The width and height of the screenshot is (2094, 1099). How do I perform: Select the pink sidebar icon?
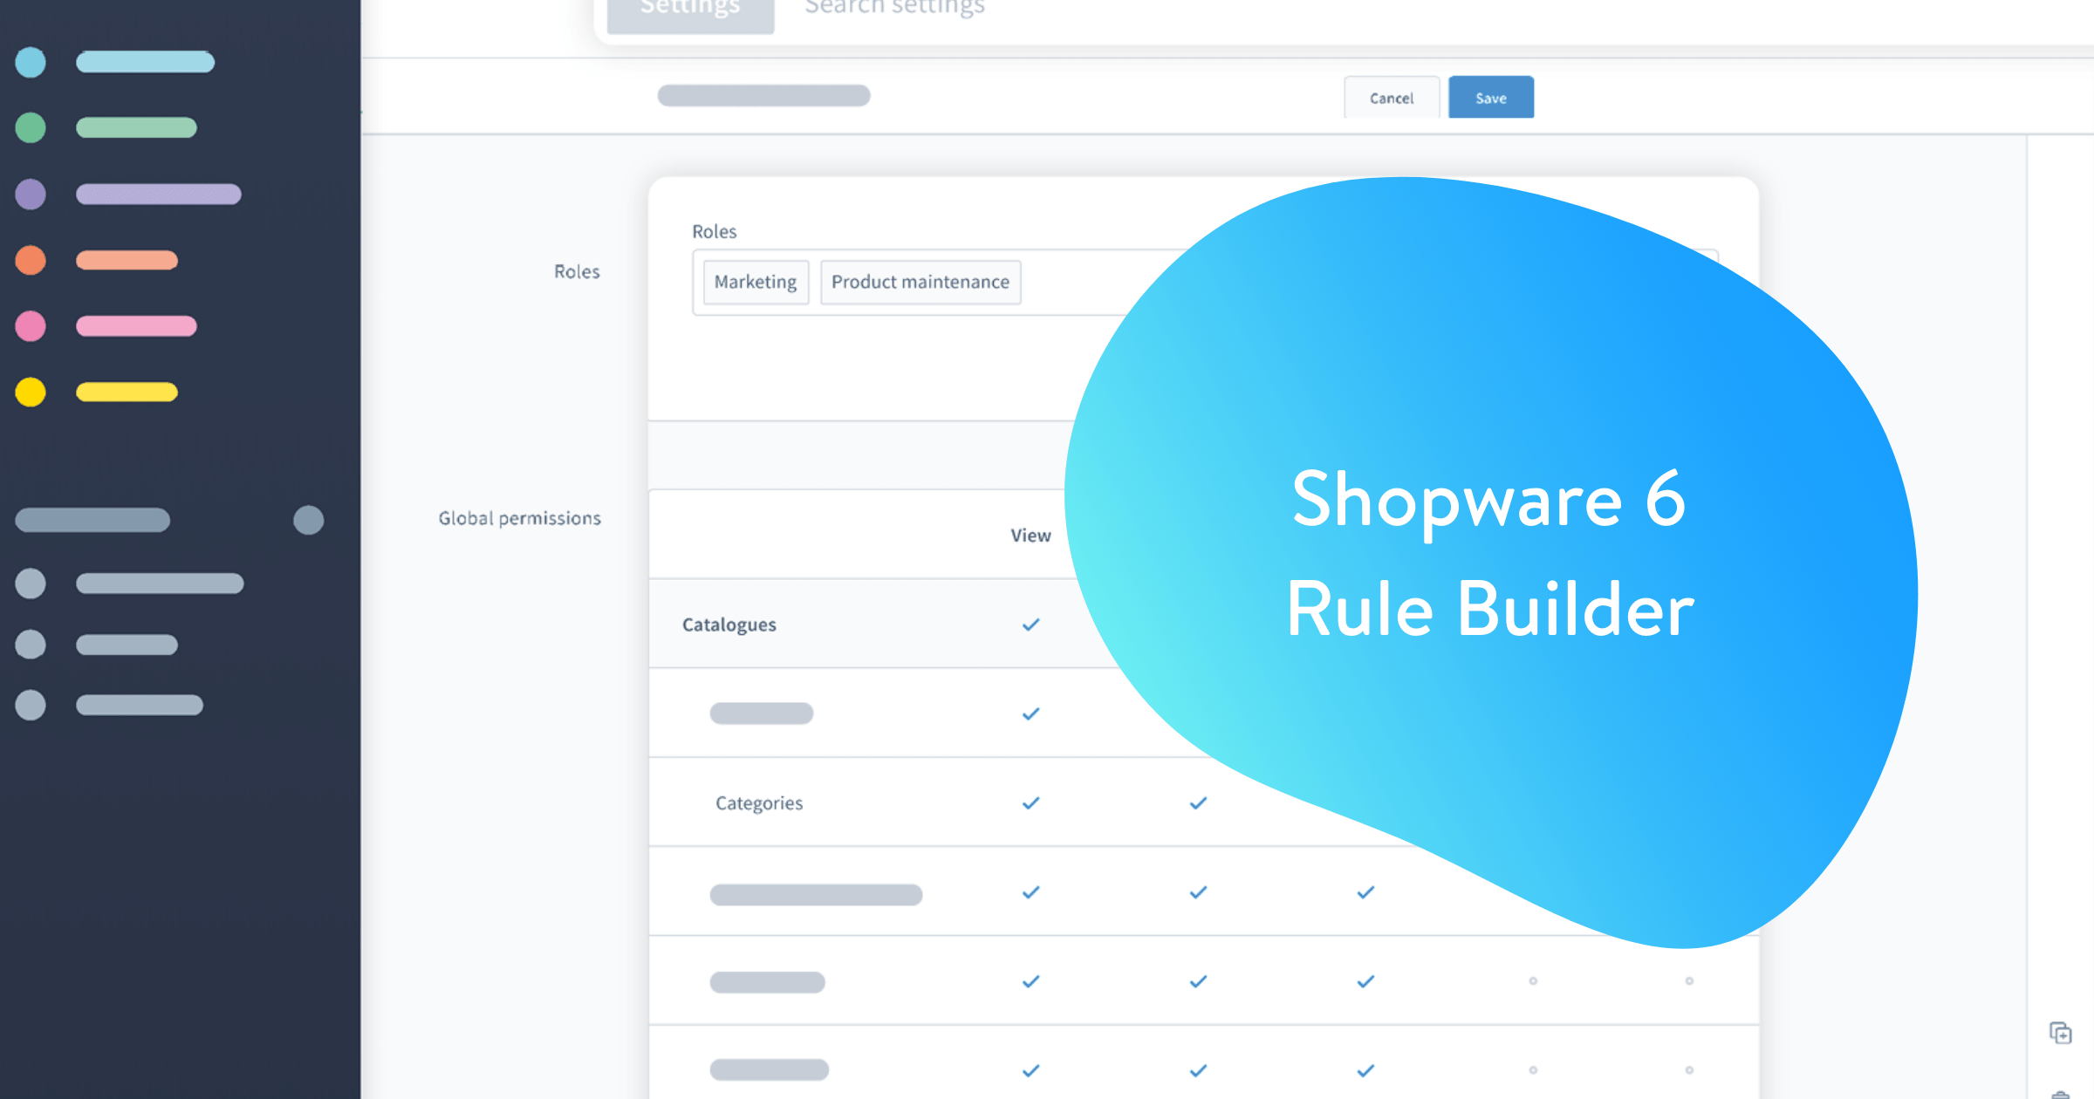[x=31, y=326]
